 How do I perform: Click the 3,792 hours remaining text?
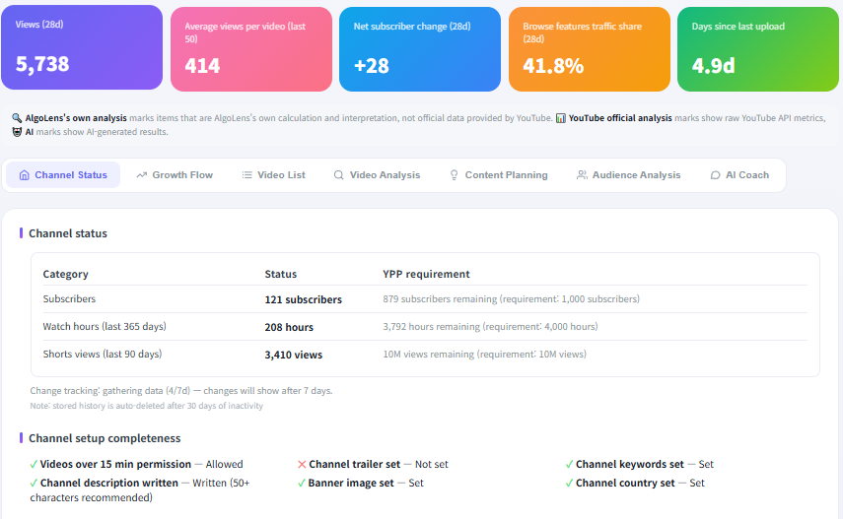point(490,327)
